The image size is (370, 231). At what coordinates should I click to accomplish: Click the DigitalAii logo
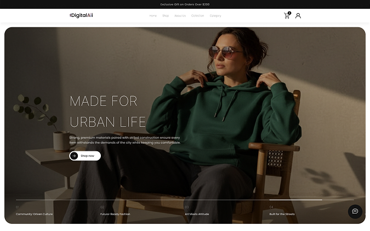(x=81, y=15)
